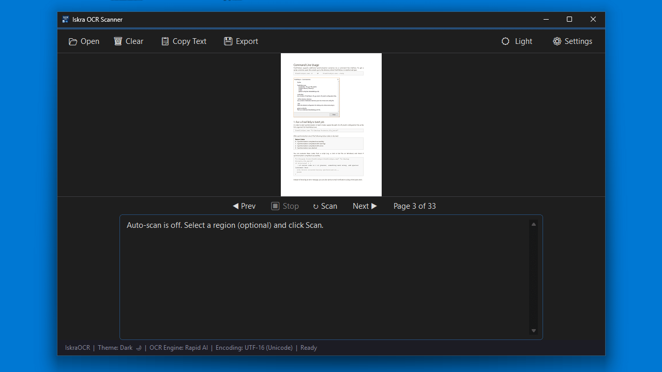This screenshot has width=662, height=372.
Task: Click the IskraOCR status bar label
Action: point(78,348)
